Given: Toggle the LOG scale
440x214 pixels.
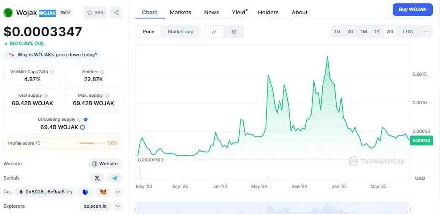Looking at the screenshot, I should [408, 32].
